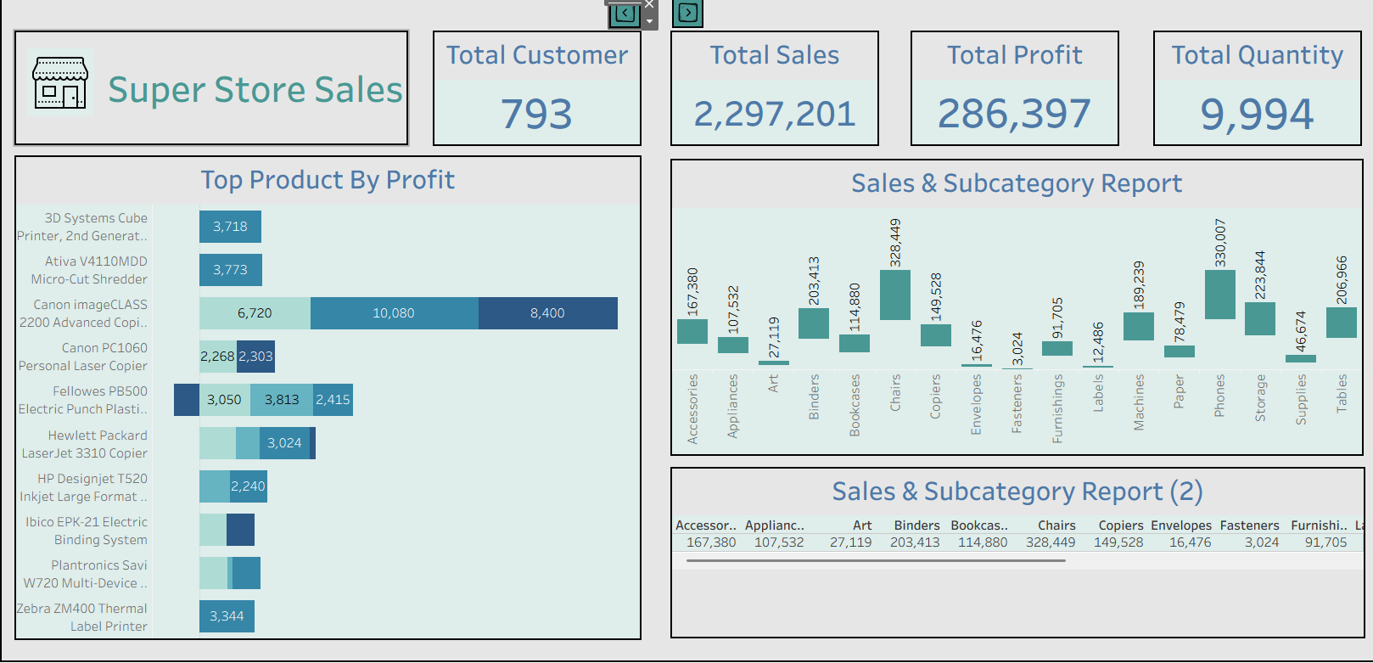Select the Total Customer value 793
Viewport: 1373px width, 663px height.
click(x=536, y=114)
